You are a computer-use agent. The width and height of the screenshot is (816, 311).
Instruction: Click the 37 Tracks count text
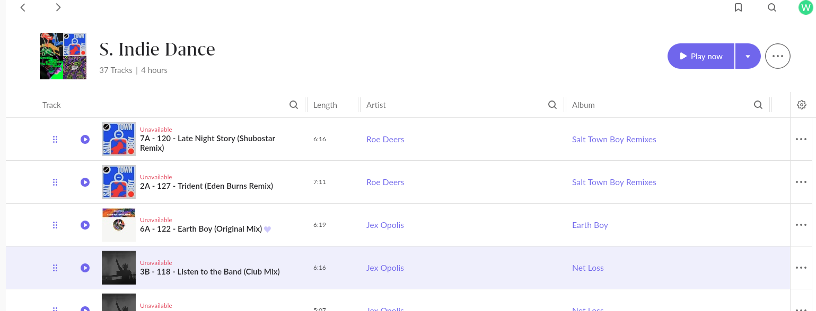coord(116,70)
